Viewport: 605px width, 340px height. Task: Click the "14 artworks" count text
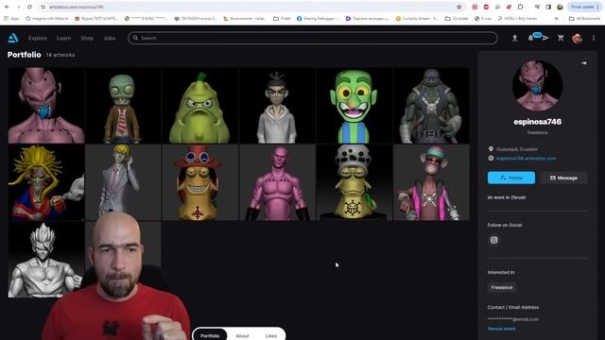(60, 55)
